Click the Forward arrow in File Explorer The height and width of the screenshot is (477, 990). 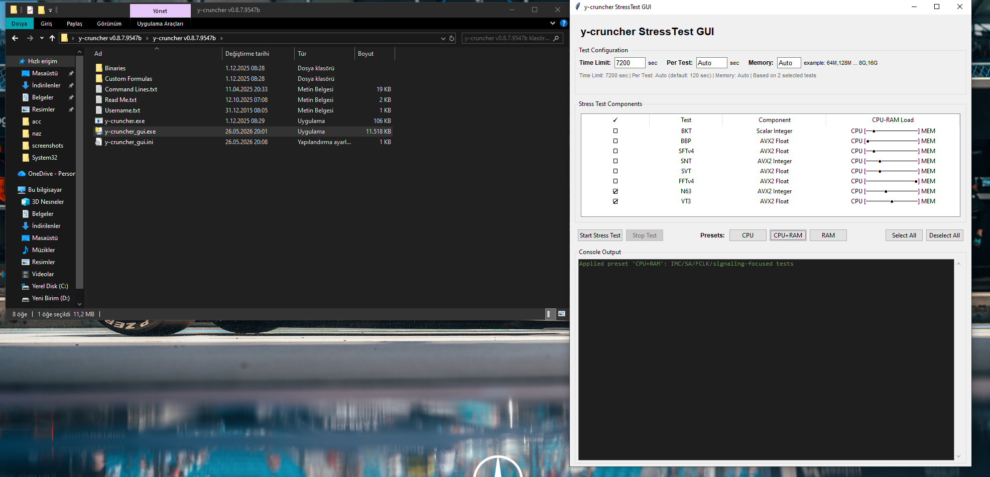[x=30, y=38]
